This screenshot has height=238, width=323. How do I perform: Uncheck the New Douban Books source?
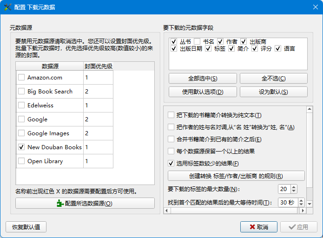pos(21,147)
